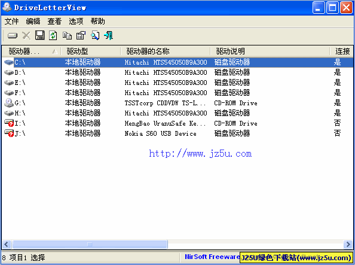Viewport: 355px width, 265px height.
Task: Click the Nokia S60 USB Device name cell
Action: coord(160,133)
